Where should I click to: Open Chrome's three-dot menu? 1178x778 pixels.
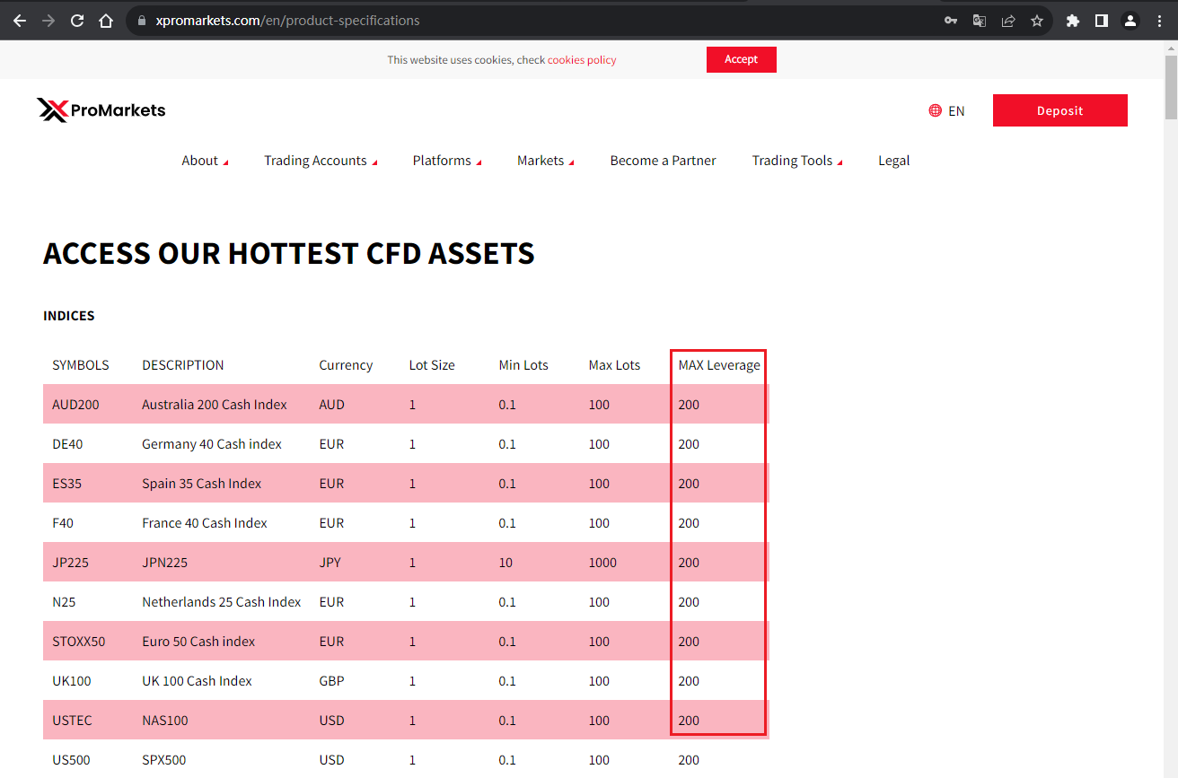(x=1159, y=21)
